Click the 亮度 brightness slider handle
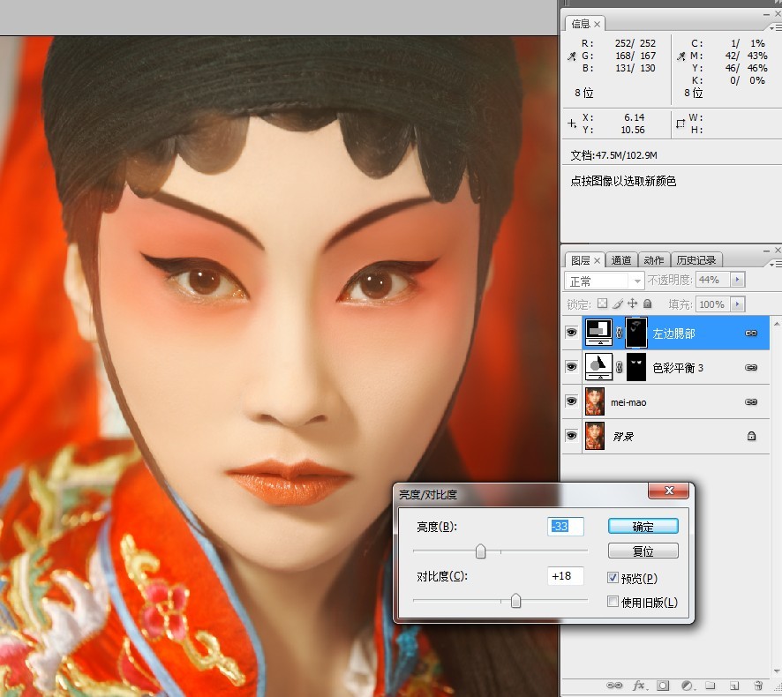Screen dimensions: 782x697 pos(480,551)
